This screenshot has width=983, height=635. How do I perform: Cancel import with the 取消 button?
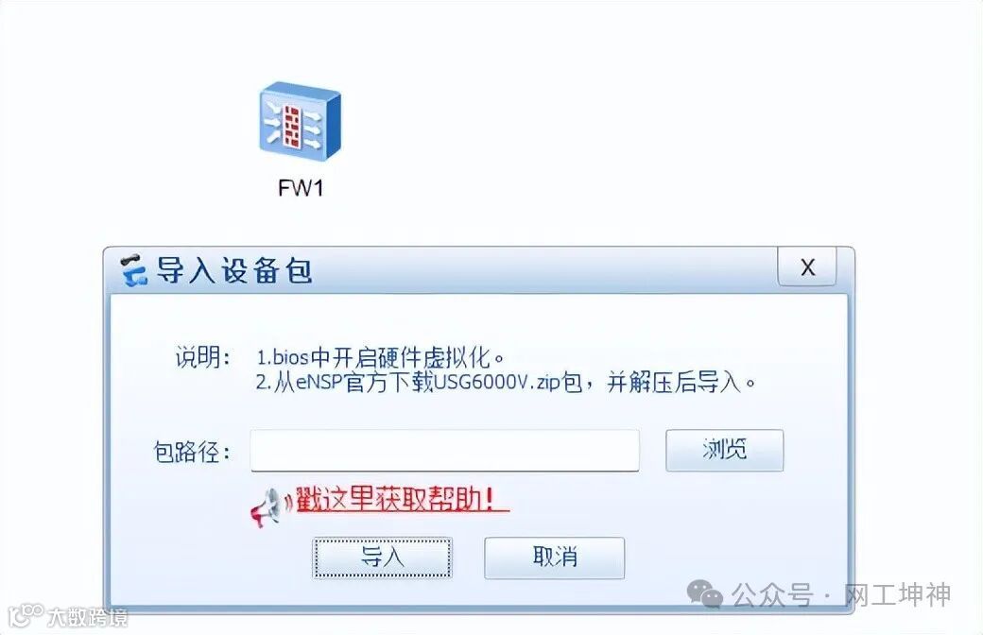[x=554, y=558]
